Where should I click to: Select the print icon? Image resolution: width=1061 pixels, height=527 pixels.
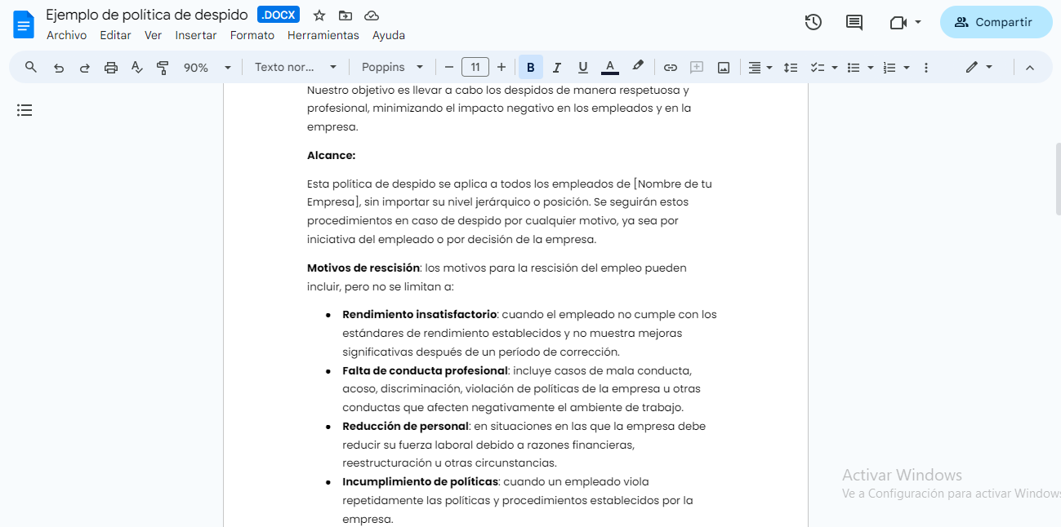coord(110,67)
